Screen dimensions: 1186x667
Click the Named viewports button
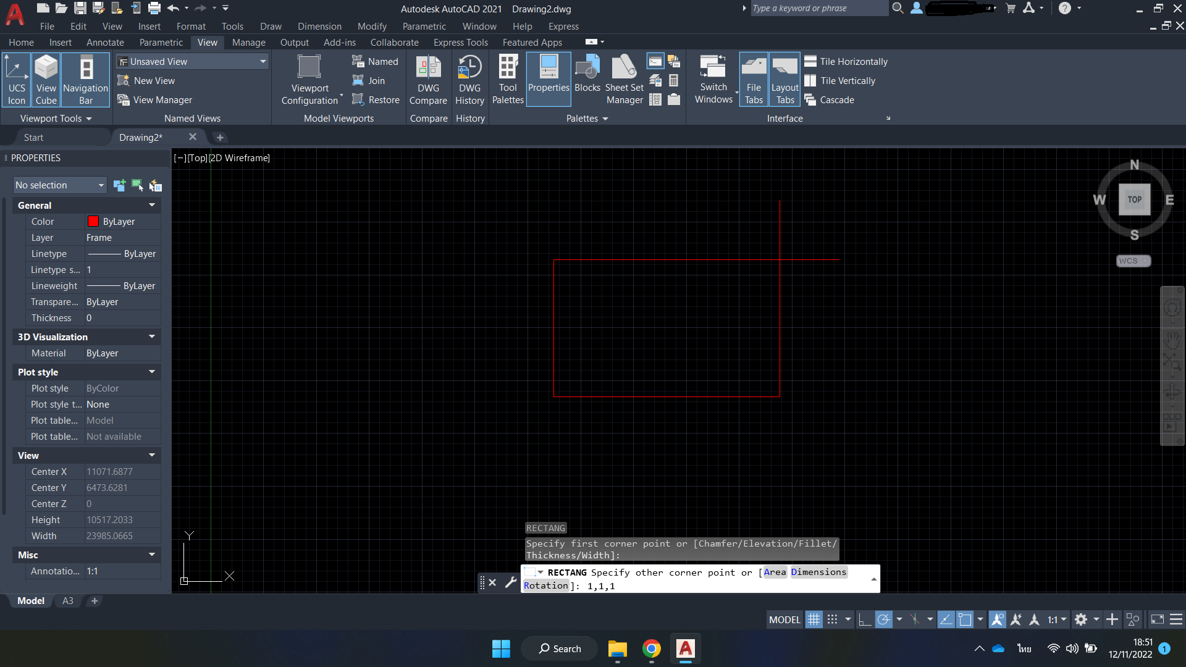(375, 61)
